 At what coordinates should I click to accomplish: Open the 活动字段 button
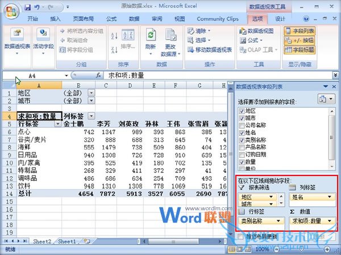(x=43, y=41)
